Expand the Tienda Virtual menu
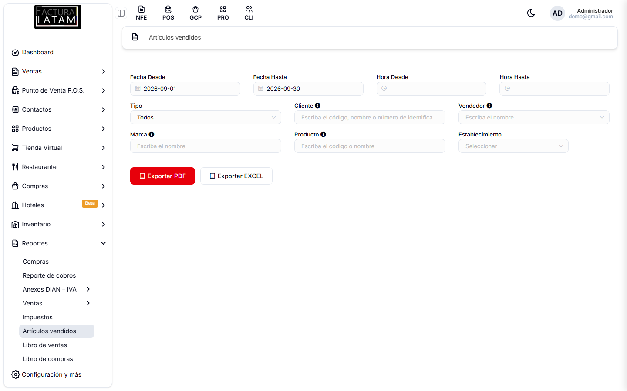This screenshot has width=627, height=391. (59, 148)
